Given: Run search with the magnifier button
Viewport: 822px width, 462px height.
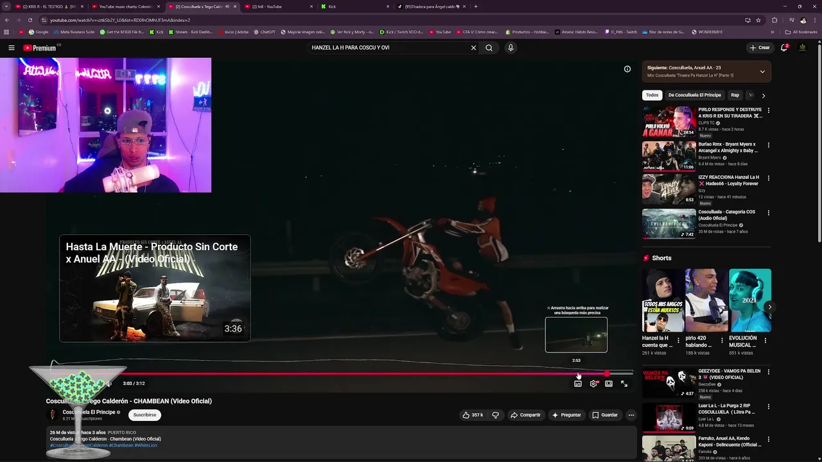Looking at the screenshot, I should tap(489, 47).
